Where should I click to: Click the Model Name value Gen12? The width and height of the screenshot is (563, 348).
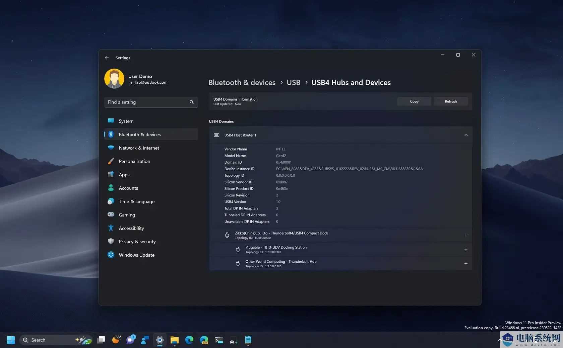pyautogui.click(x=281, y=156)
